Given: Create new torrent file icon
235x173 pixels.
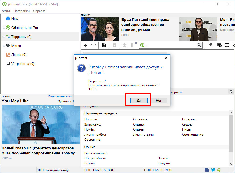Looking at the screenshot, I should pyautogui.click(x=104, y=45).
